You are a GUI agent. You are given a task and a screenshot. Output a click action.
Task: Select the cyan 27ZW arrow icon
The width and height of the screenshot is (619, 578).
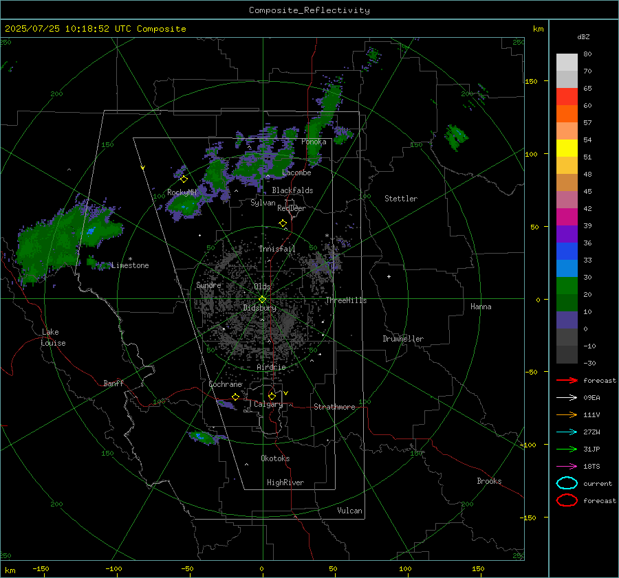coord(567,432)
